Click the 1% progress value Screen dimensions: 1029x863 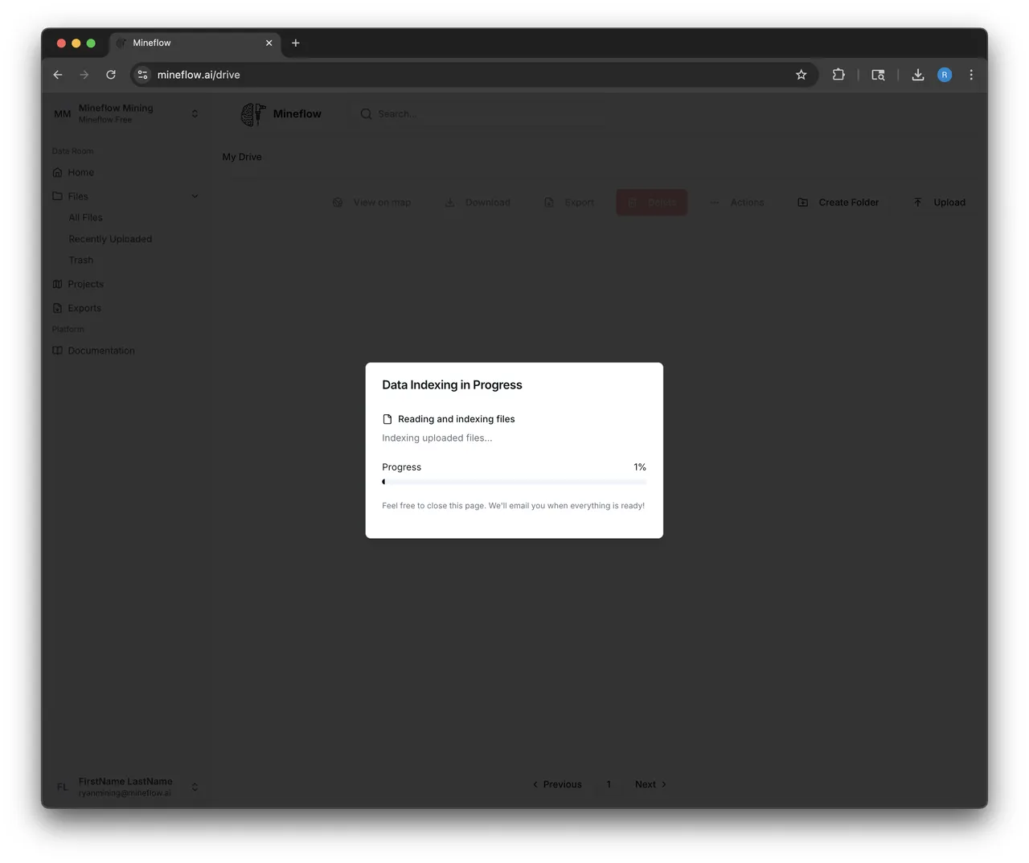[x=640, y=467]
